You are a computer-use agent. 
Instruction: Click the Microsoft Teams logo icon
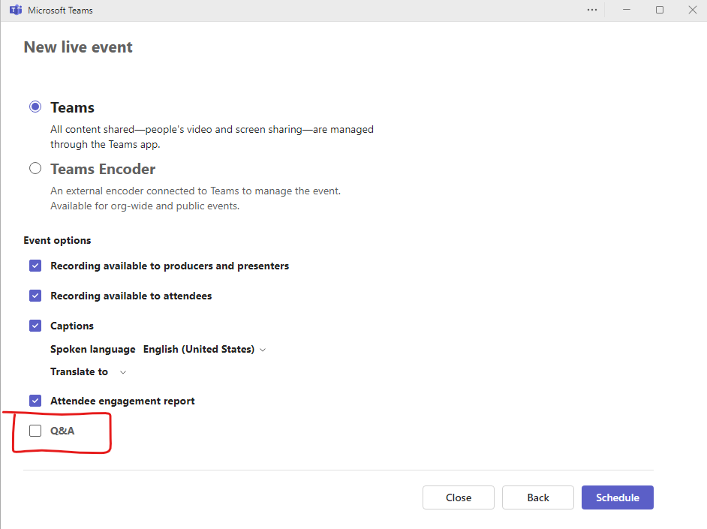[16, 10]
